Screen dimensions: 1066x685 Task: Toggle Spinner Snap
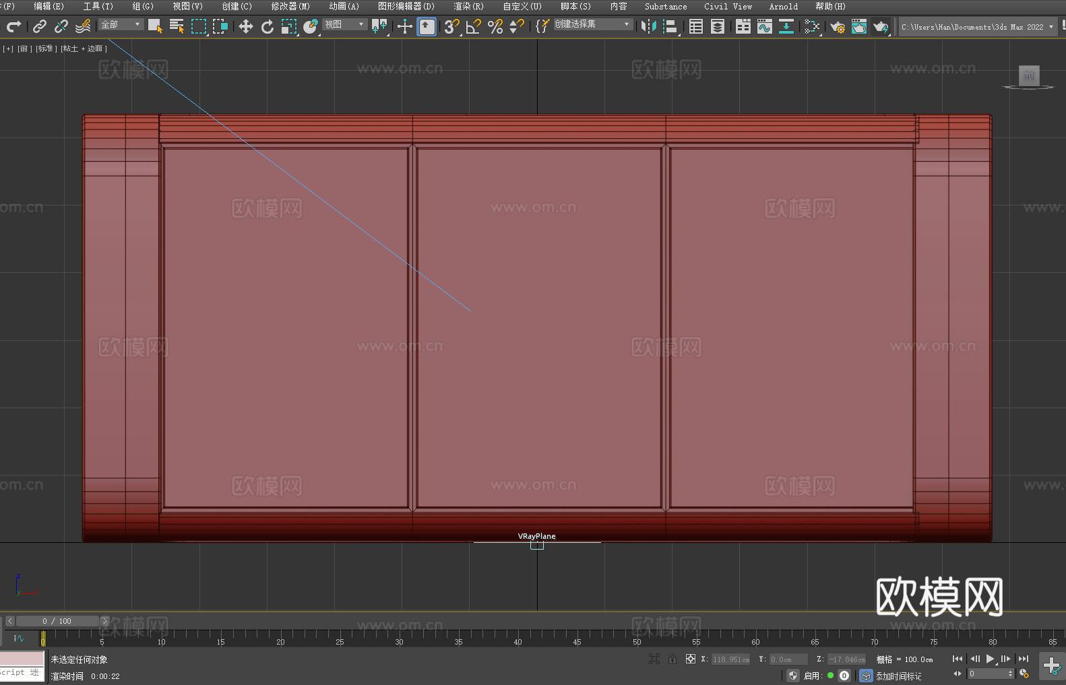point(517,26)
